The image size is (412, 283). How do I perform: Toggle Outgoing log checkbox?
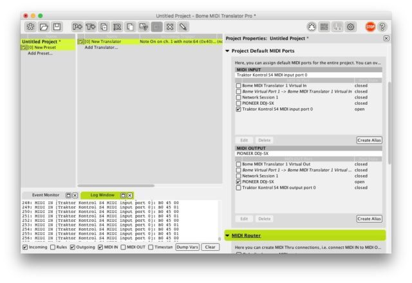[x=73, y=247]
